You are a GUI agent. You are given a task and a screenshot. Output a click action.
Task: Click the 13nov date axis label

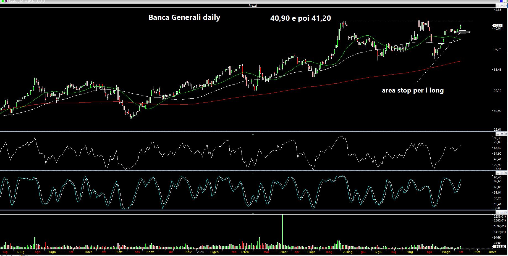point(149,252)
